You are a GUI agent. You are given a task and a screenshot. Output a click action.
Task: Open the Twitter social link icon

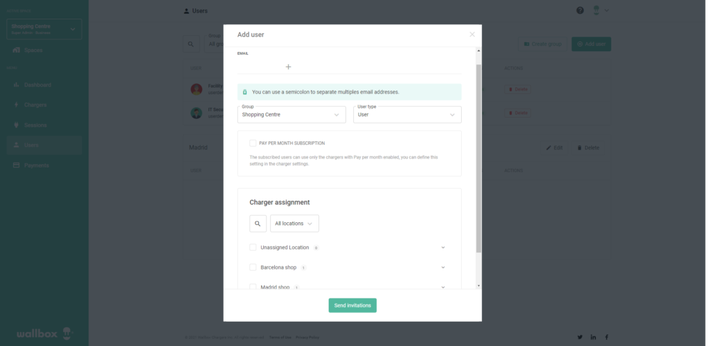tap(580, 337)
